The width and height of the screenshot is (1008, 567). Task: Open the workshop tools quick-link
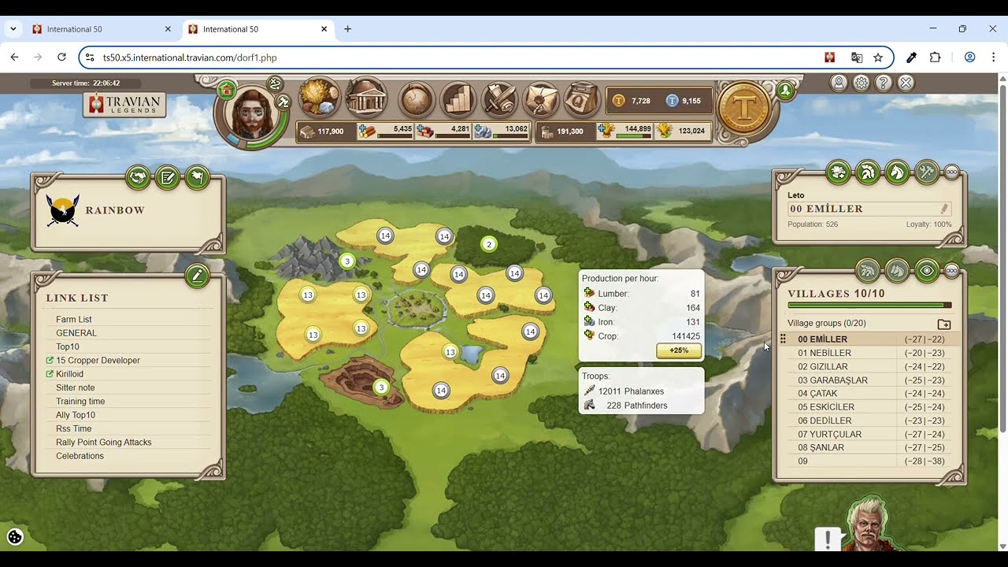point(927,172)
